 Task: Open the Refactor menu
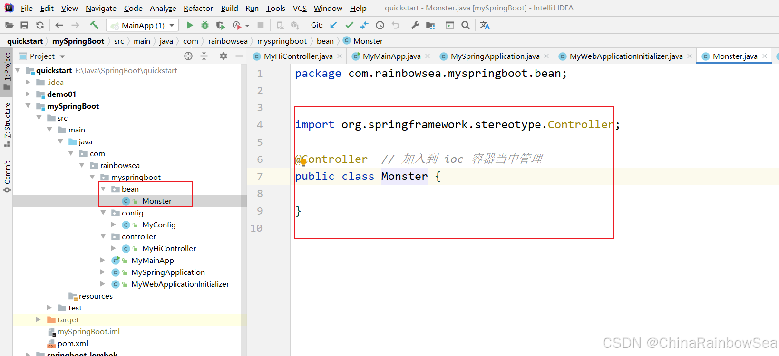(x=198, y=8)
